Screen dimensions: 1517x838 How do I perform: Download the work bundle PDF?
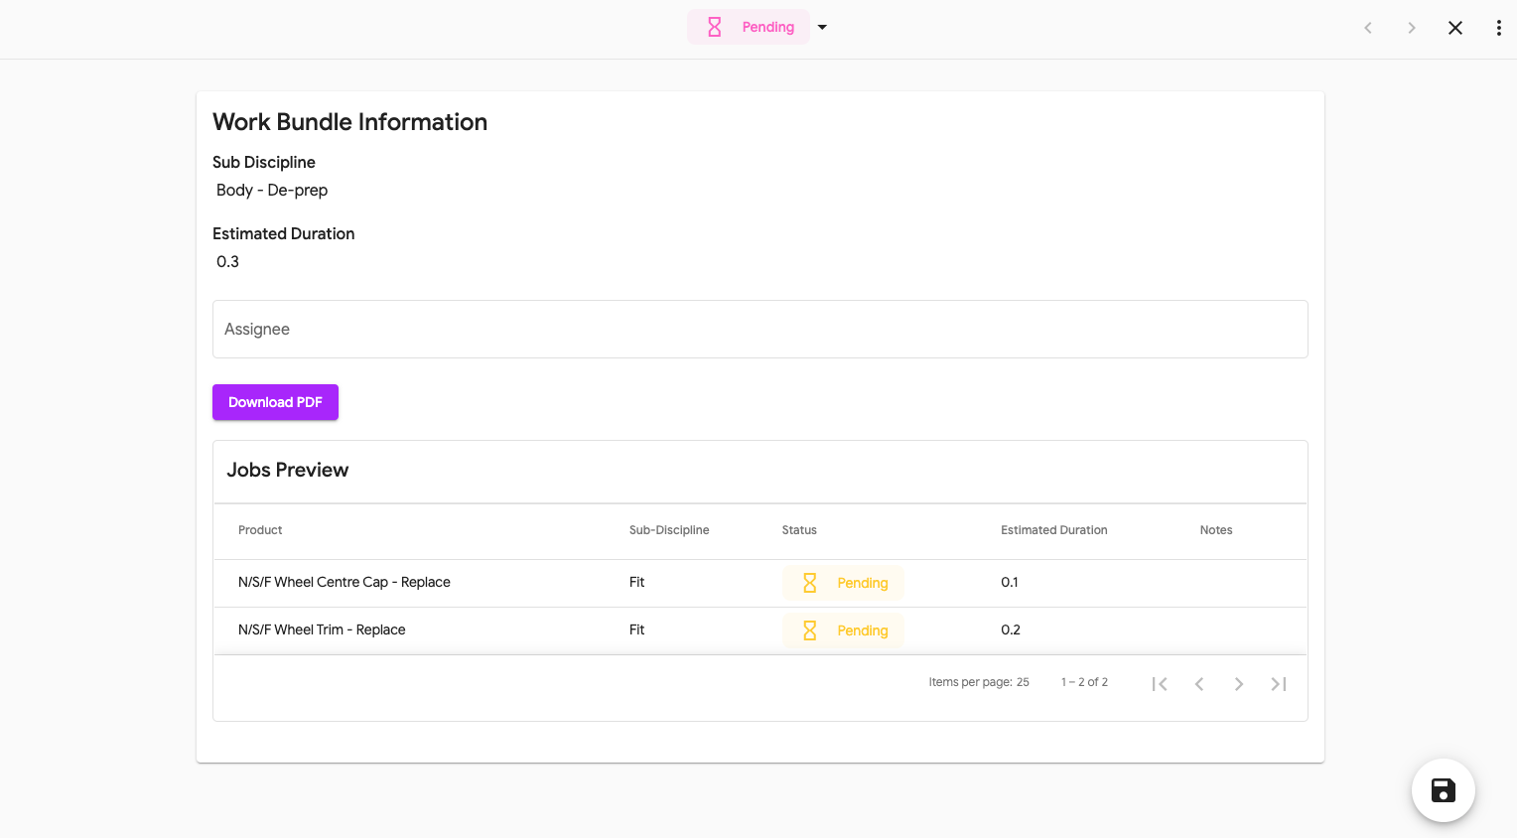275,402
